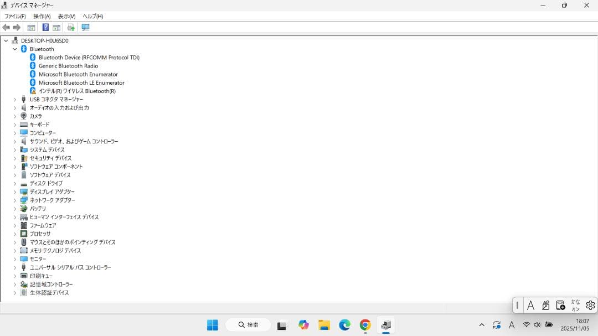Click the Help icon in the toolbar
This screenshot has width=598, height=336.
(45, 27)
